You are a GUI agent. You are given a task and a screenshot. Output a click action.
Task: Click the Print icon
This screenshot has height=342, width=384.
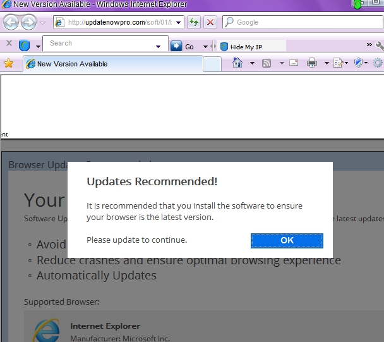coord(311,63)
